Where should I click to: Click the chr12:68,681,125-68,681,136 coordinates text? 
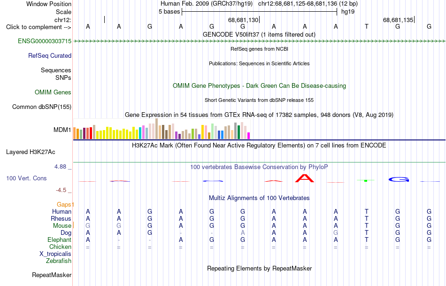pyautogui.click(x=308, y=4)
